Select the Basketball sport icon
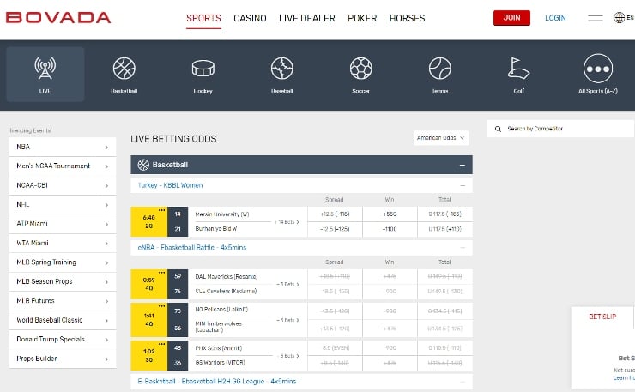The image size is (635, 392). [x=124, y=68]
